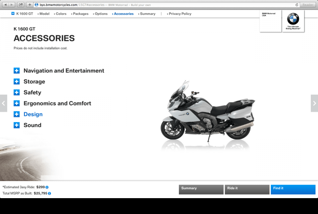
Task: Expand the Design plus icon
Action: (17, 114)
